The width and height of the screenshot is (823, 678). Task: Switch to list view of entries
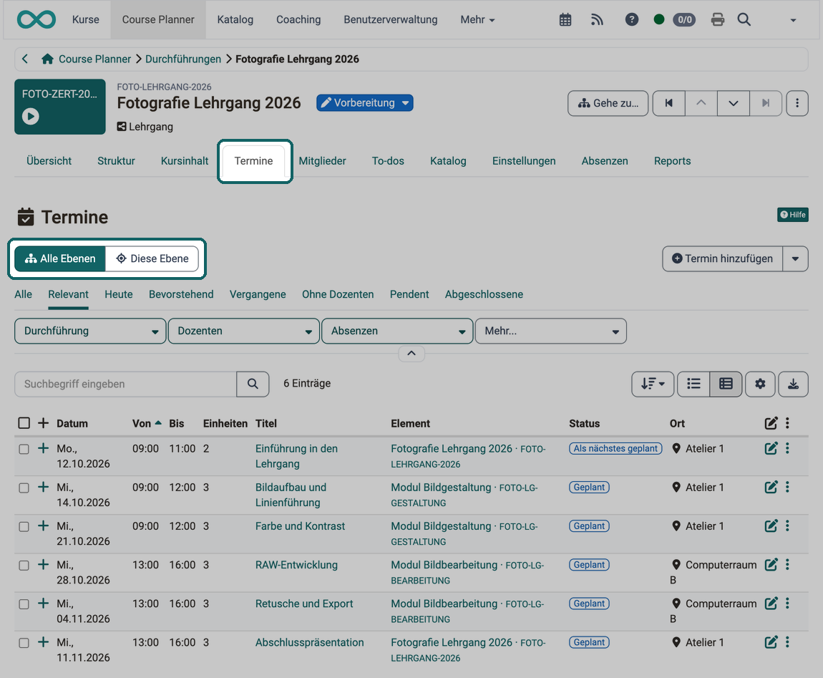pyautogui.click(x=693, y=384)
